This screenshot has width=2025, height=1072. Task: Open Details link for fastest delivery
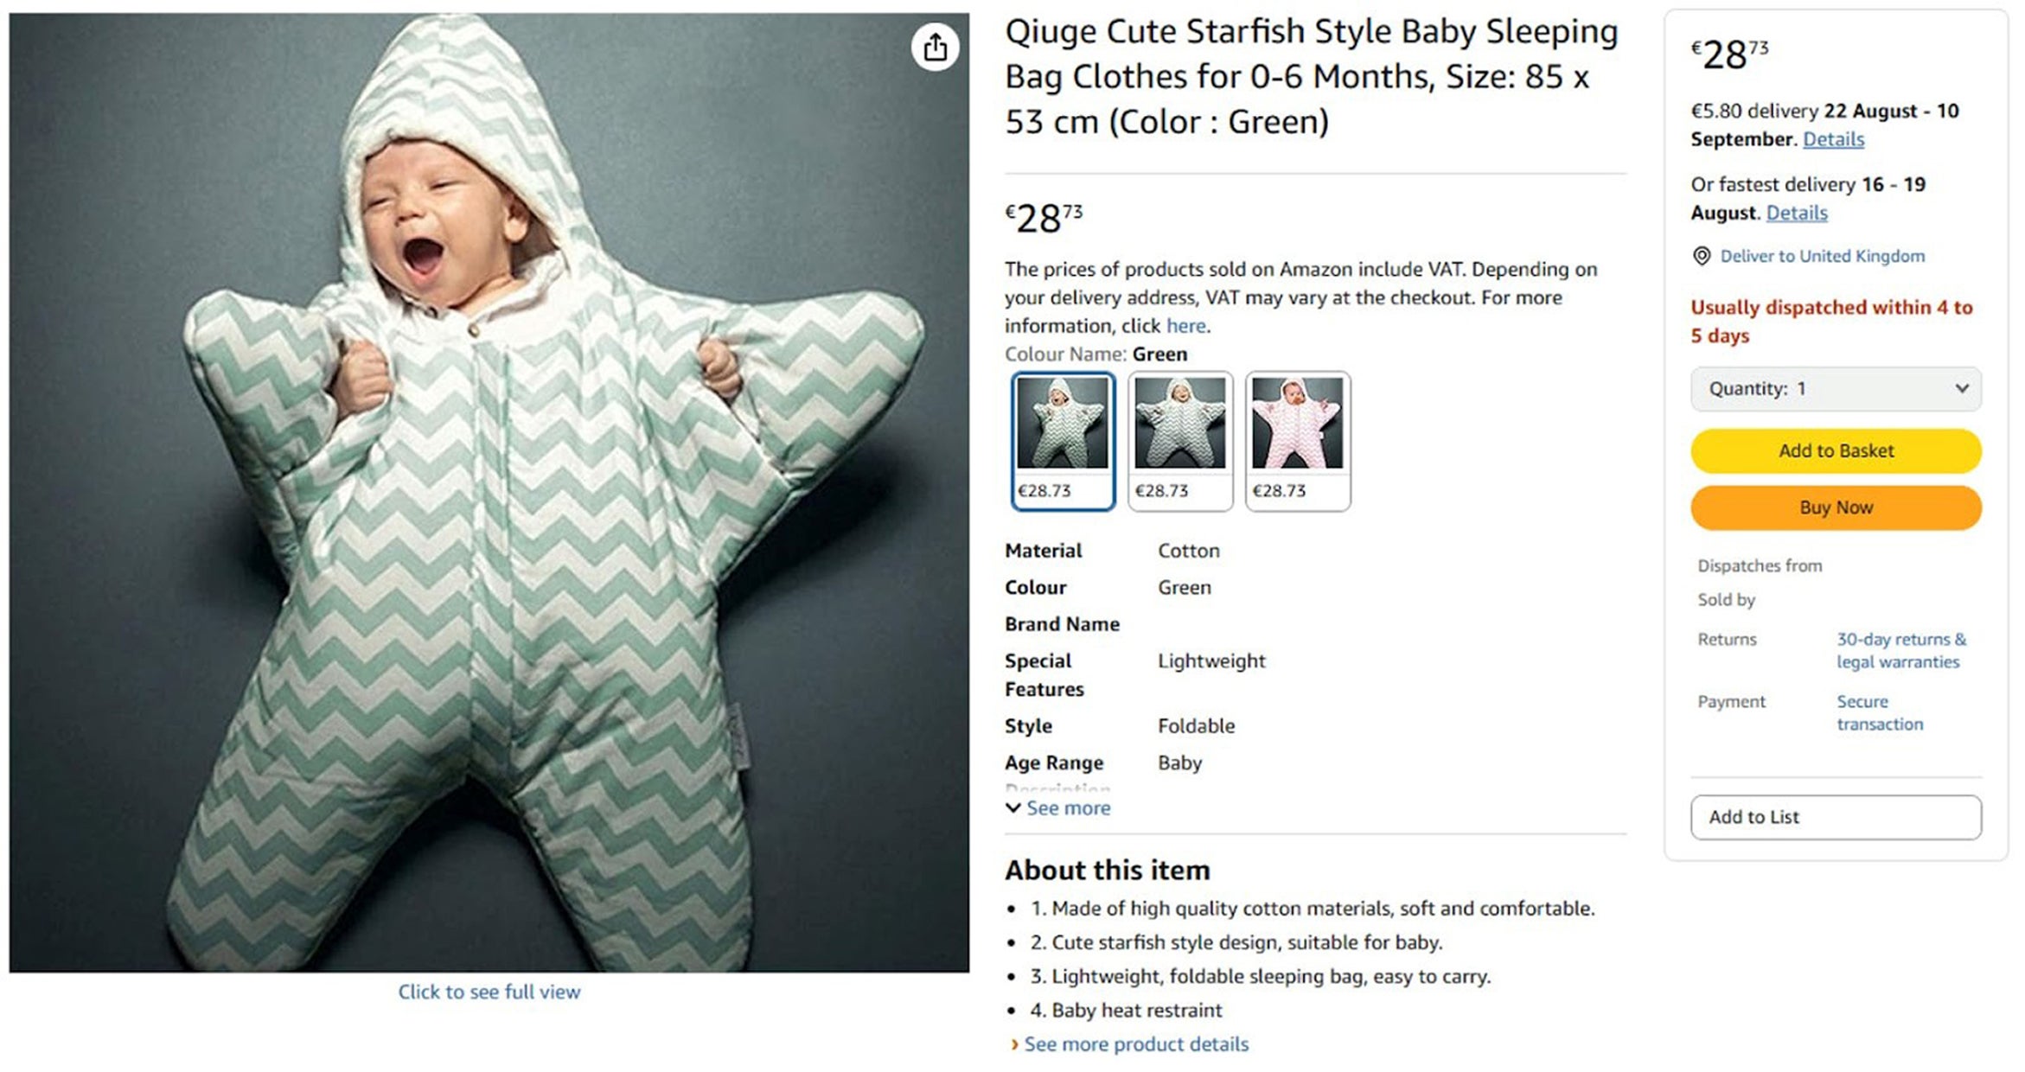1796,213
